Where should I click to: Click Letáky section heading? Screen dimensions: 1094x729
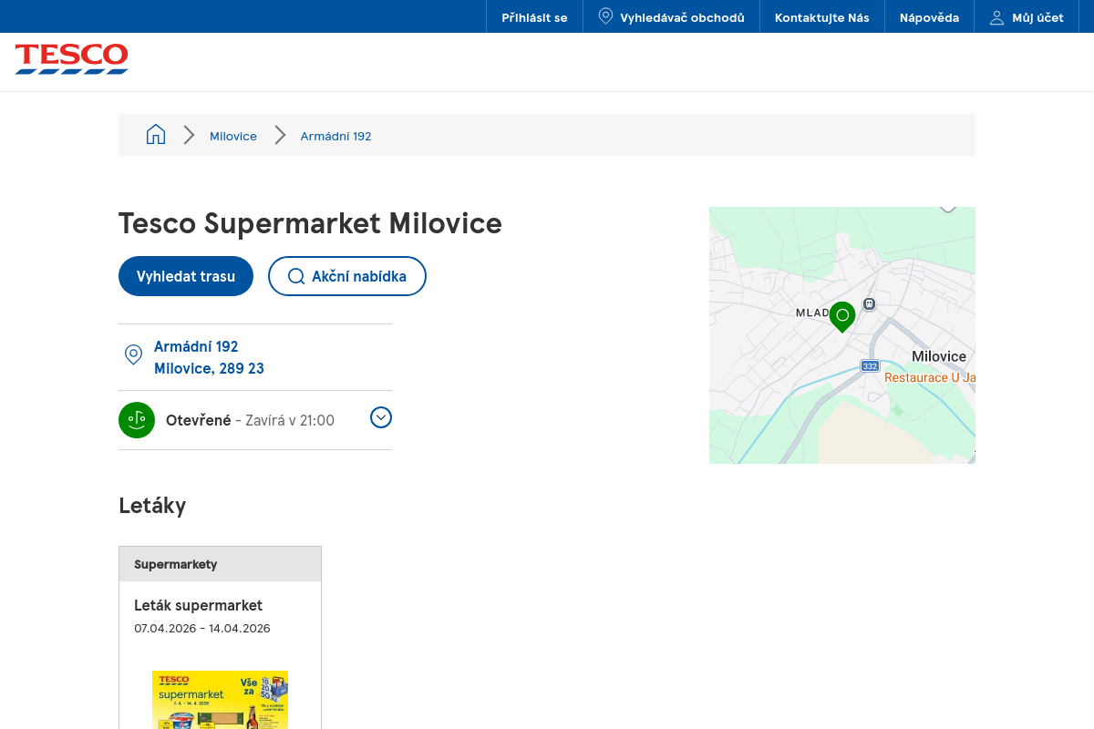point(152,505)
